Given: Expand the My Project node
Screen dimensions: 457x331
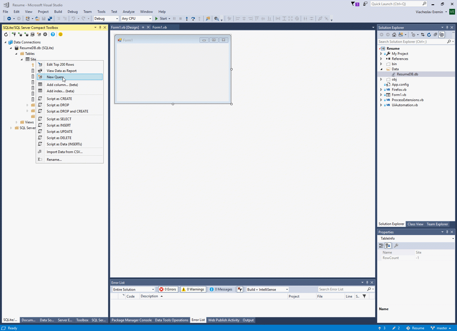Looking at the screenshot, I should click(x=381, y=54).
